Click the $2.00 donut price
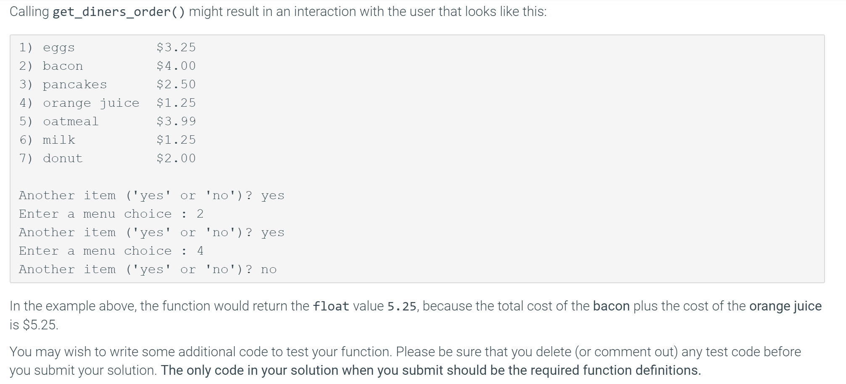 tap(176, 158)
